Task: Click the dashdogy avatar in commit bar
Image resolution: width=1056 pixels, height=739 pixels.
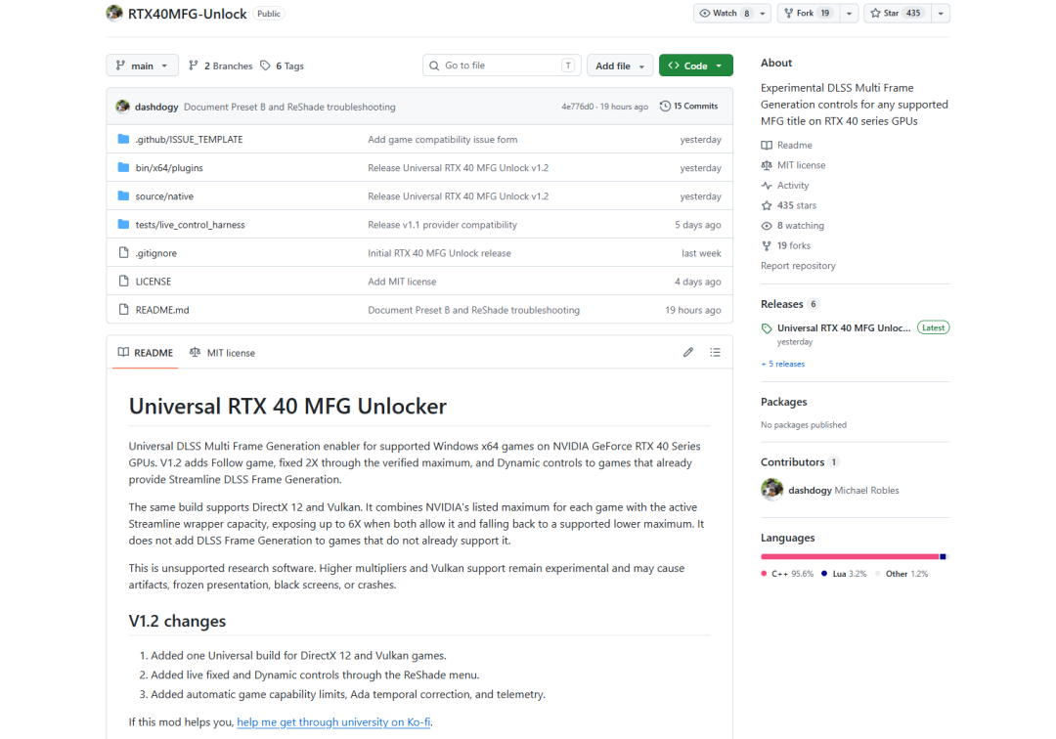Action: point(122,107)
